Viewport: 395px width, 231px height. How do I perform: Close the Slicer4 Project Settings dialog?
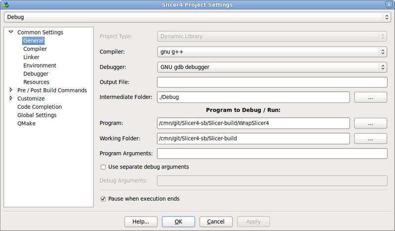[389, 4]
